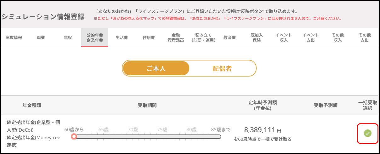Open the 家族情報 tab

click(14, 37)
